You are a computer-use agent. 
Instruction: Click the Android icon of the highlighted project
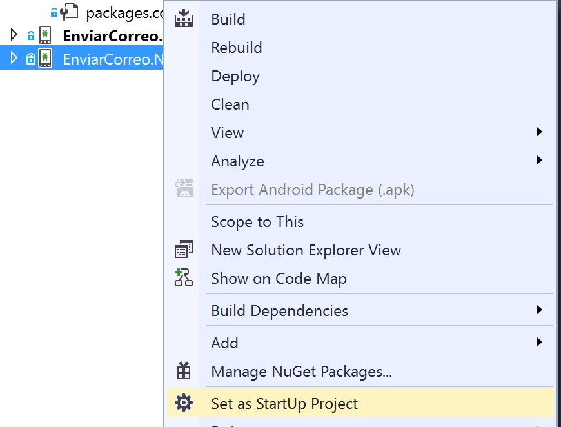point(44,59)
